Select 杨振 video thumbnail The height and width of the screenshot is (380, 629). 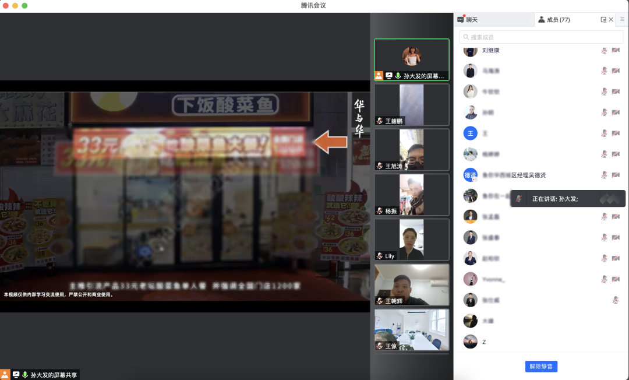coord(412,195)
